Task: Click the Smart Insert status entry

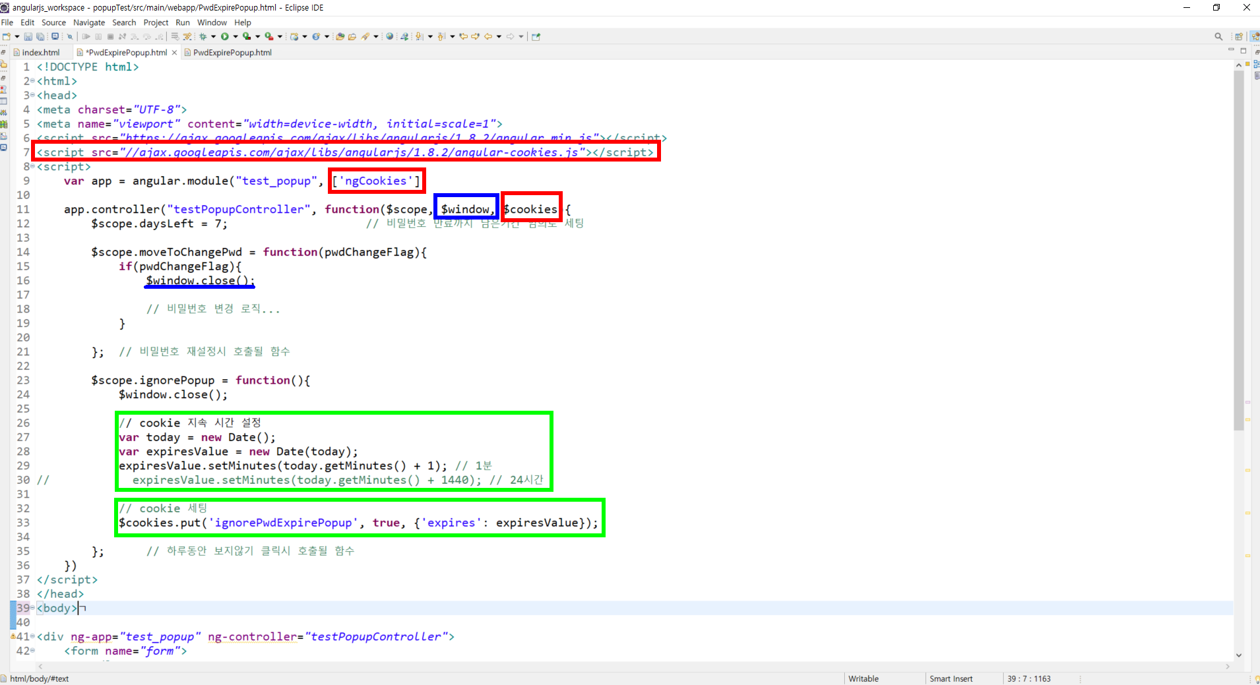Action: point(951,678)
